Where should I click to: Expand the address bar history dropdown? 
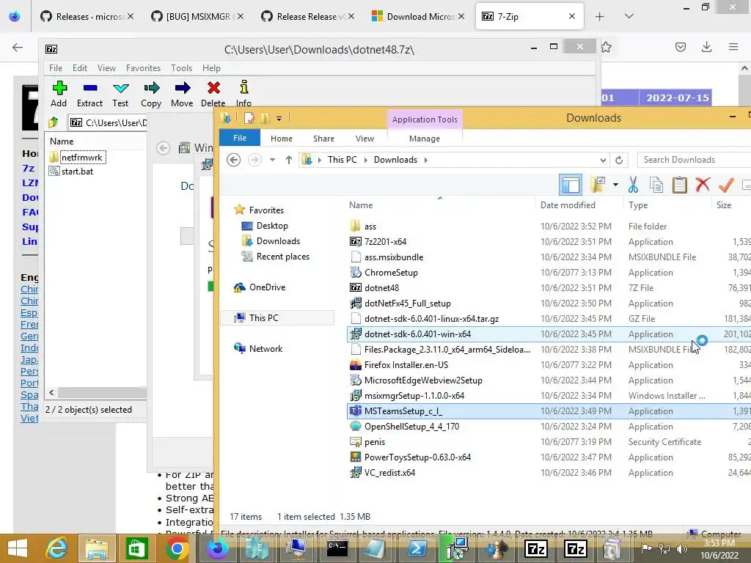(603, 160)
